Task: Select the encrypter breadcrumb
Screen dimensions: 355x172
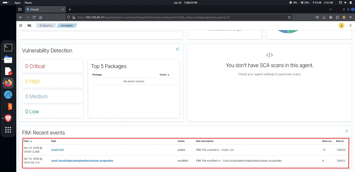Action: (67, 26)
